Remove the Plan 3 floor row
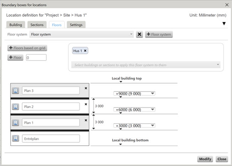Image resolution: width=232 pixels, height=166 pixels. (x=86, y=88)
